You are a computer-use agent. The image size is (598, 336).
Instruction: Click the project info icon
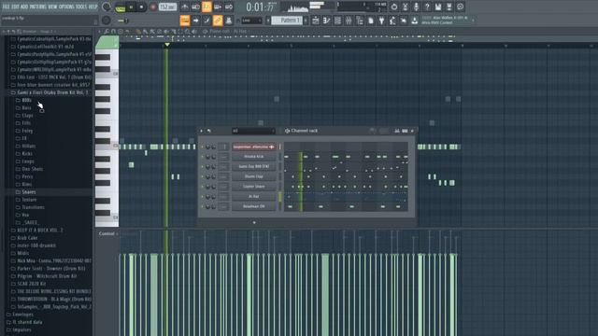[x=461, y=7]
